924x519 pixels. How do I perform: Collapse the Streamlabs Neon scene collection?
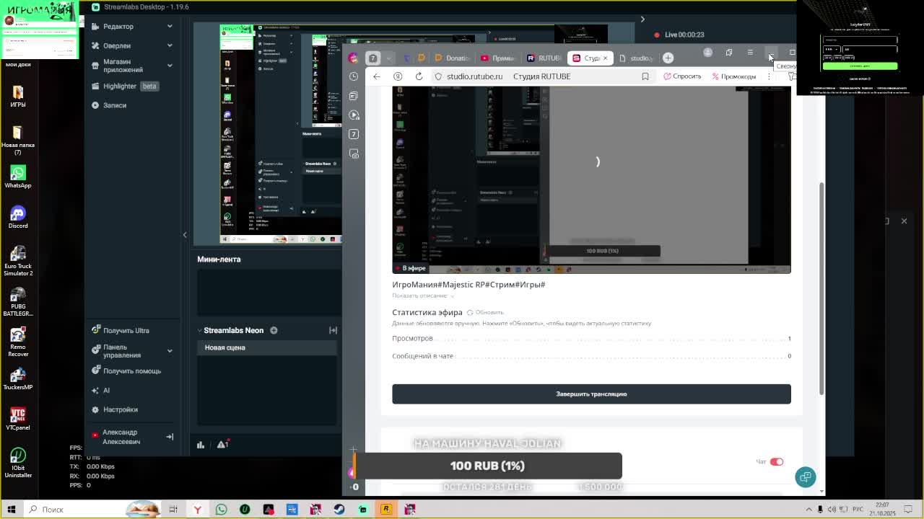pyautogui.click(x=200, y=330)
